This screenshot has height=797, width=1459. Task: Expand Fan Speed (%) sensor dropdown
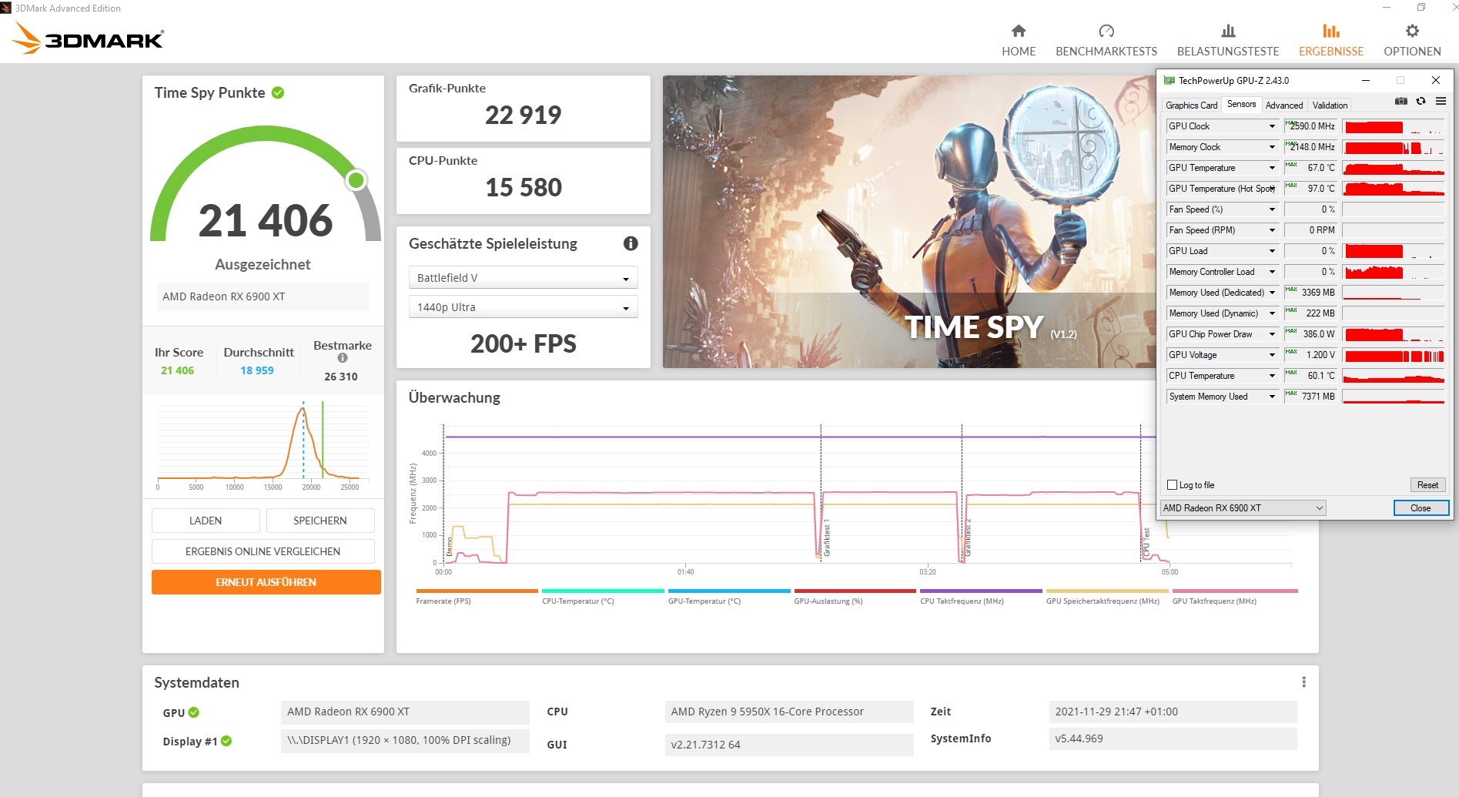tap(1272, 209)
